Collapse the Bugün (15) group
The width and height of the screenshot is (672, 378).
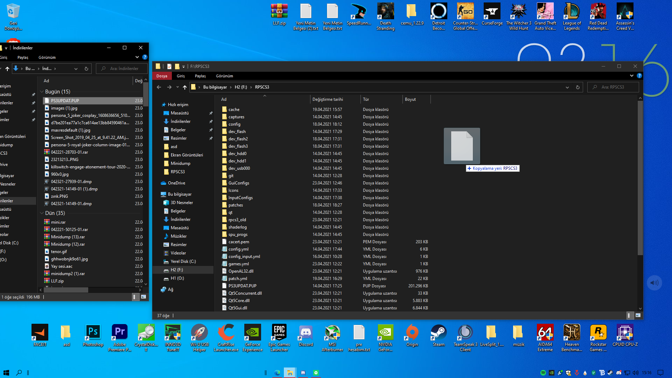click(42, 92)
